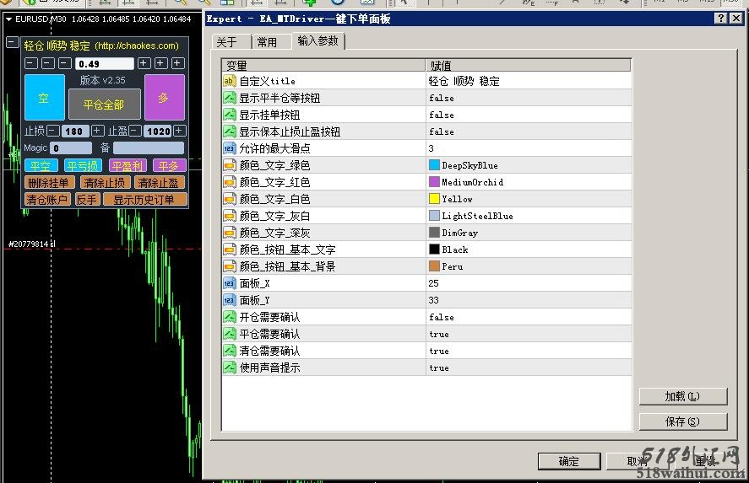Viewport: 749px width, 483px height.
Task: Click the boolean icon beside 显示挂单按钮
Action: (230, 115)
